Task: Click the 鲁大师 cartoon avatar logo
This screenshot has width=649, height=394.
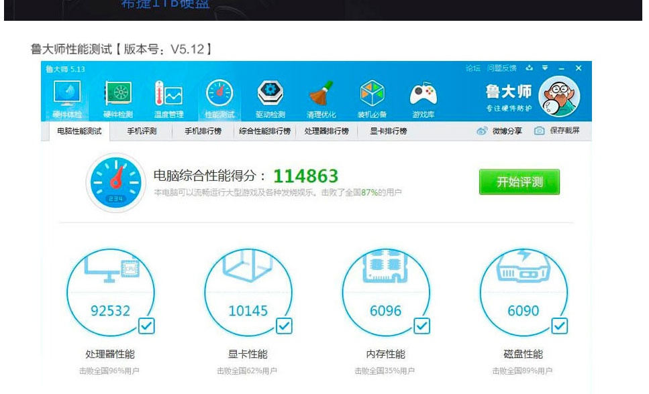Action: pos(559,96)
